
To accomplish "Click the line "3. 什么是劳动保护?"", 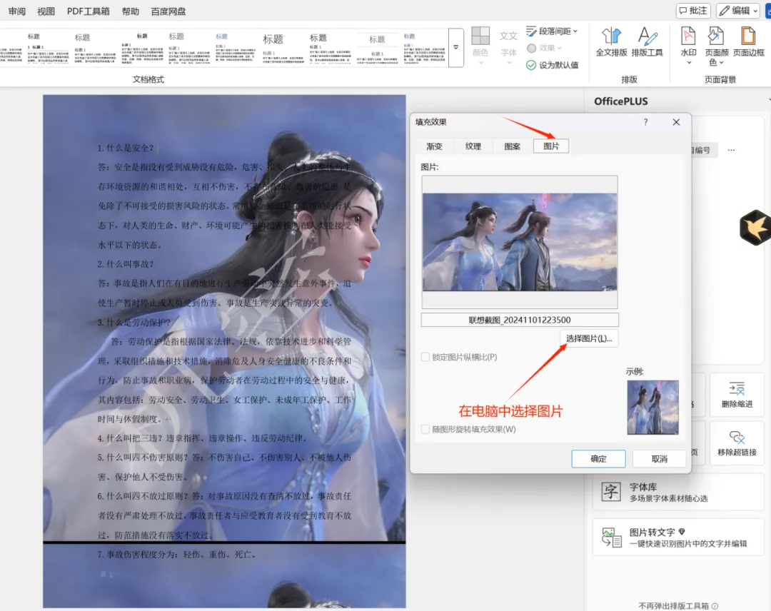I will click(x=134, y=323).
